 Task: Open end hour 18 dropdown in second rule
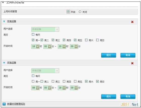(x=62, y=88)
